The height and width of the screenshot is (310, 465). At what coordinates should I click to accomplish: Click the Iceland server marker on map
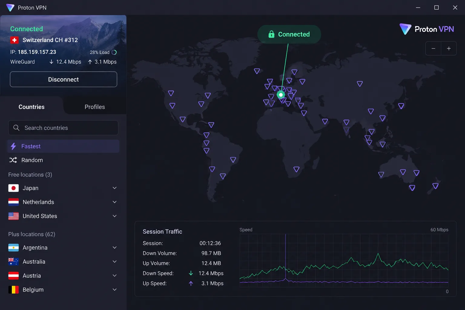[257, 71]
